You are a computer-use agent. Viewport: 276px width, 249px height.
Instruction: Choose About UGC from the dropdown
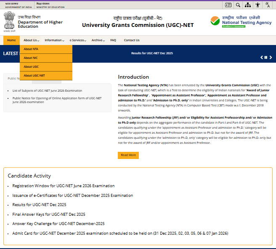pos(46,67)
